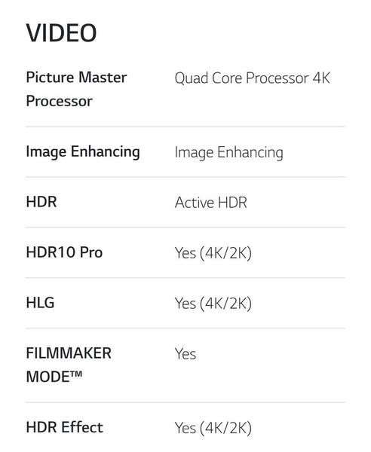Image resolution: width=371 pixels, height=452 pixels.
Task: Select the HDR Effect label
Action: [64, 427]
